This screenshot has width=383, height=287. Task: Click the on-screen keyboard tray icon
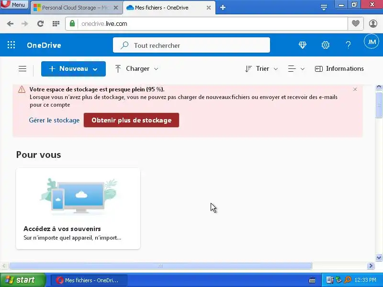point(312,280)
